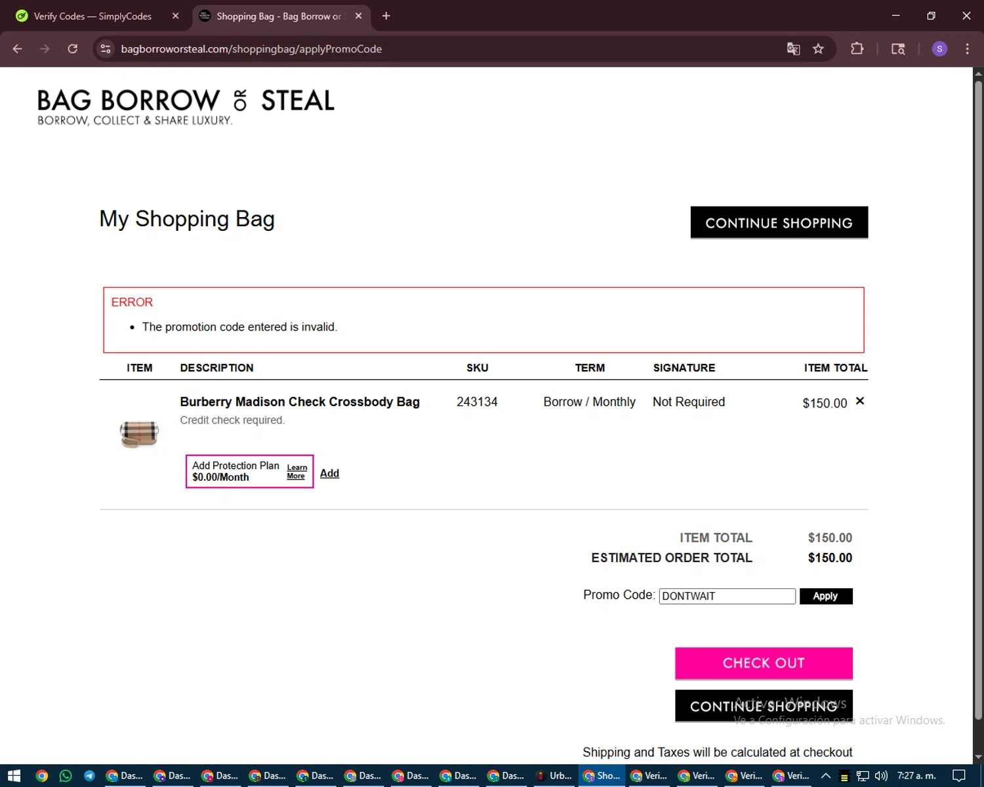
Task: Open the purple S profile avatar
Action: (x=939, y=49)
